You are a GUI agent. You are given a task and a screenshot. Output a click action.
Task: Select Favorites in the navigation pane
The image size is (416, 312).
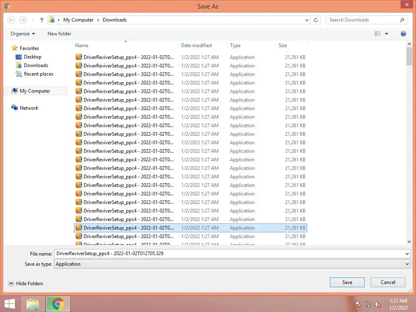29,48
